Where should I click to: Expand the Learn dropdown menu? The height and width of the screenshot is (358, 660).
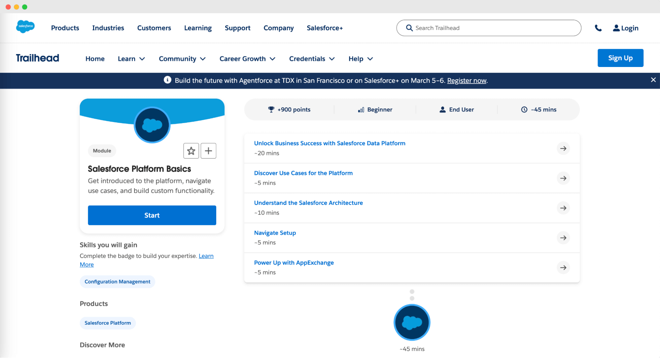point(131,59)
